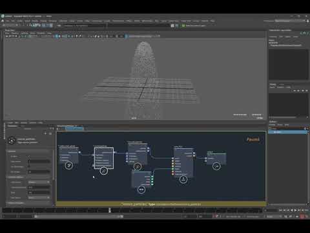310x233 pixels.
Task: Click the circular icon under the large multi-port node
Action: (183, 179)
